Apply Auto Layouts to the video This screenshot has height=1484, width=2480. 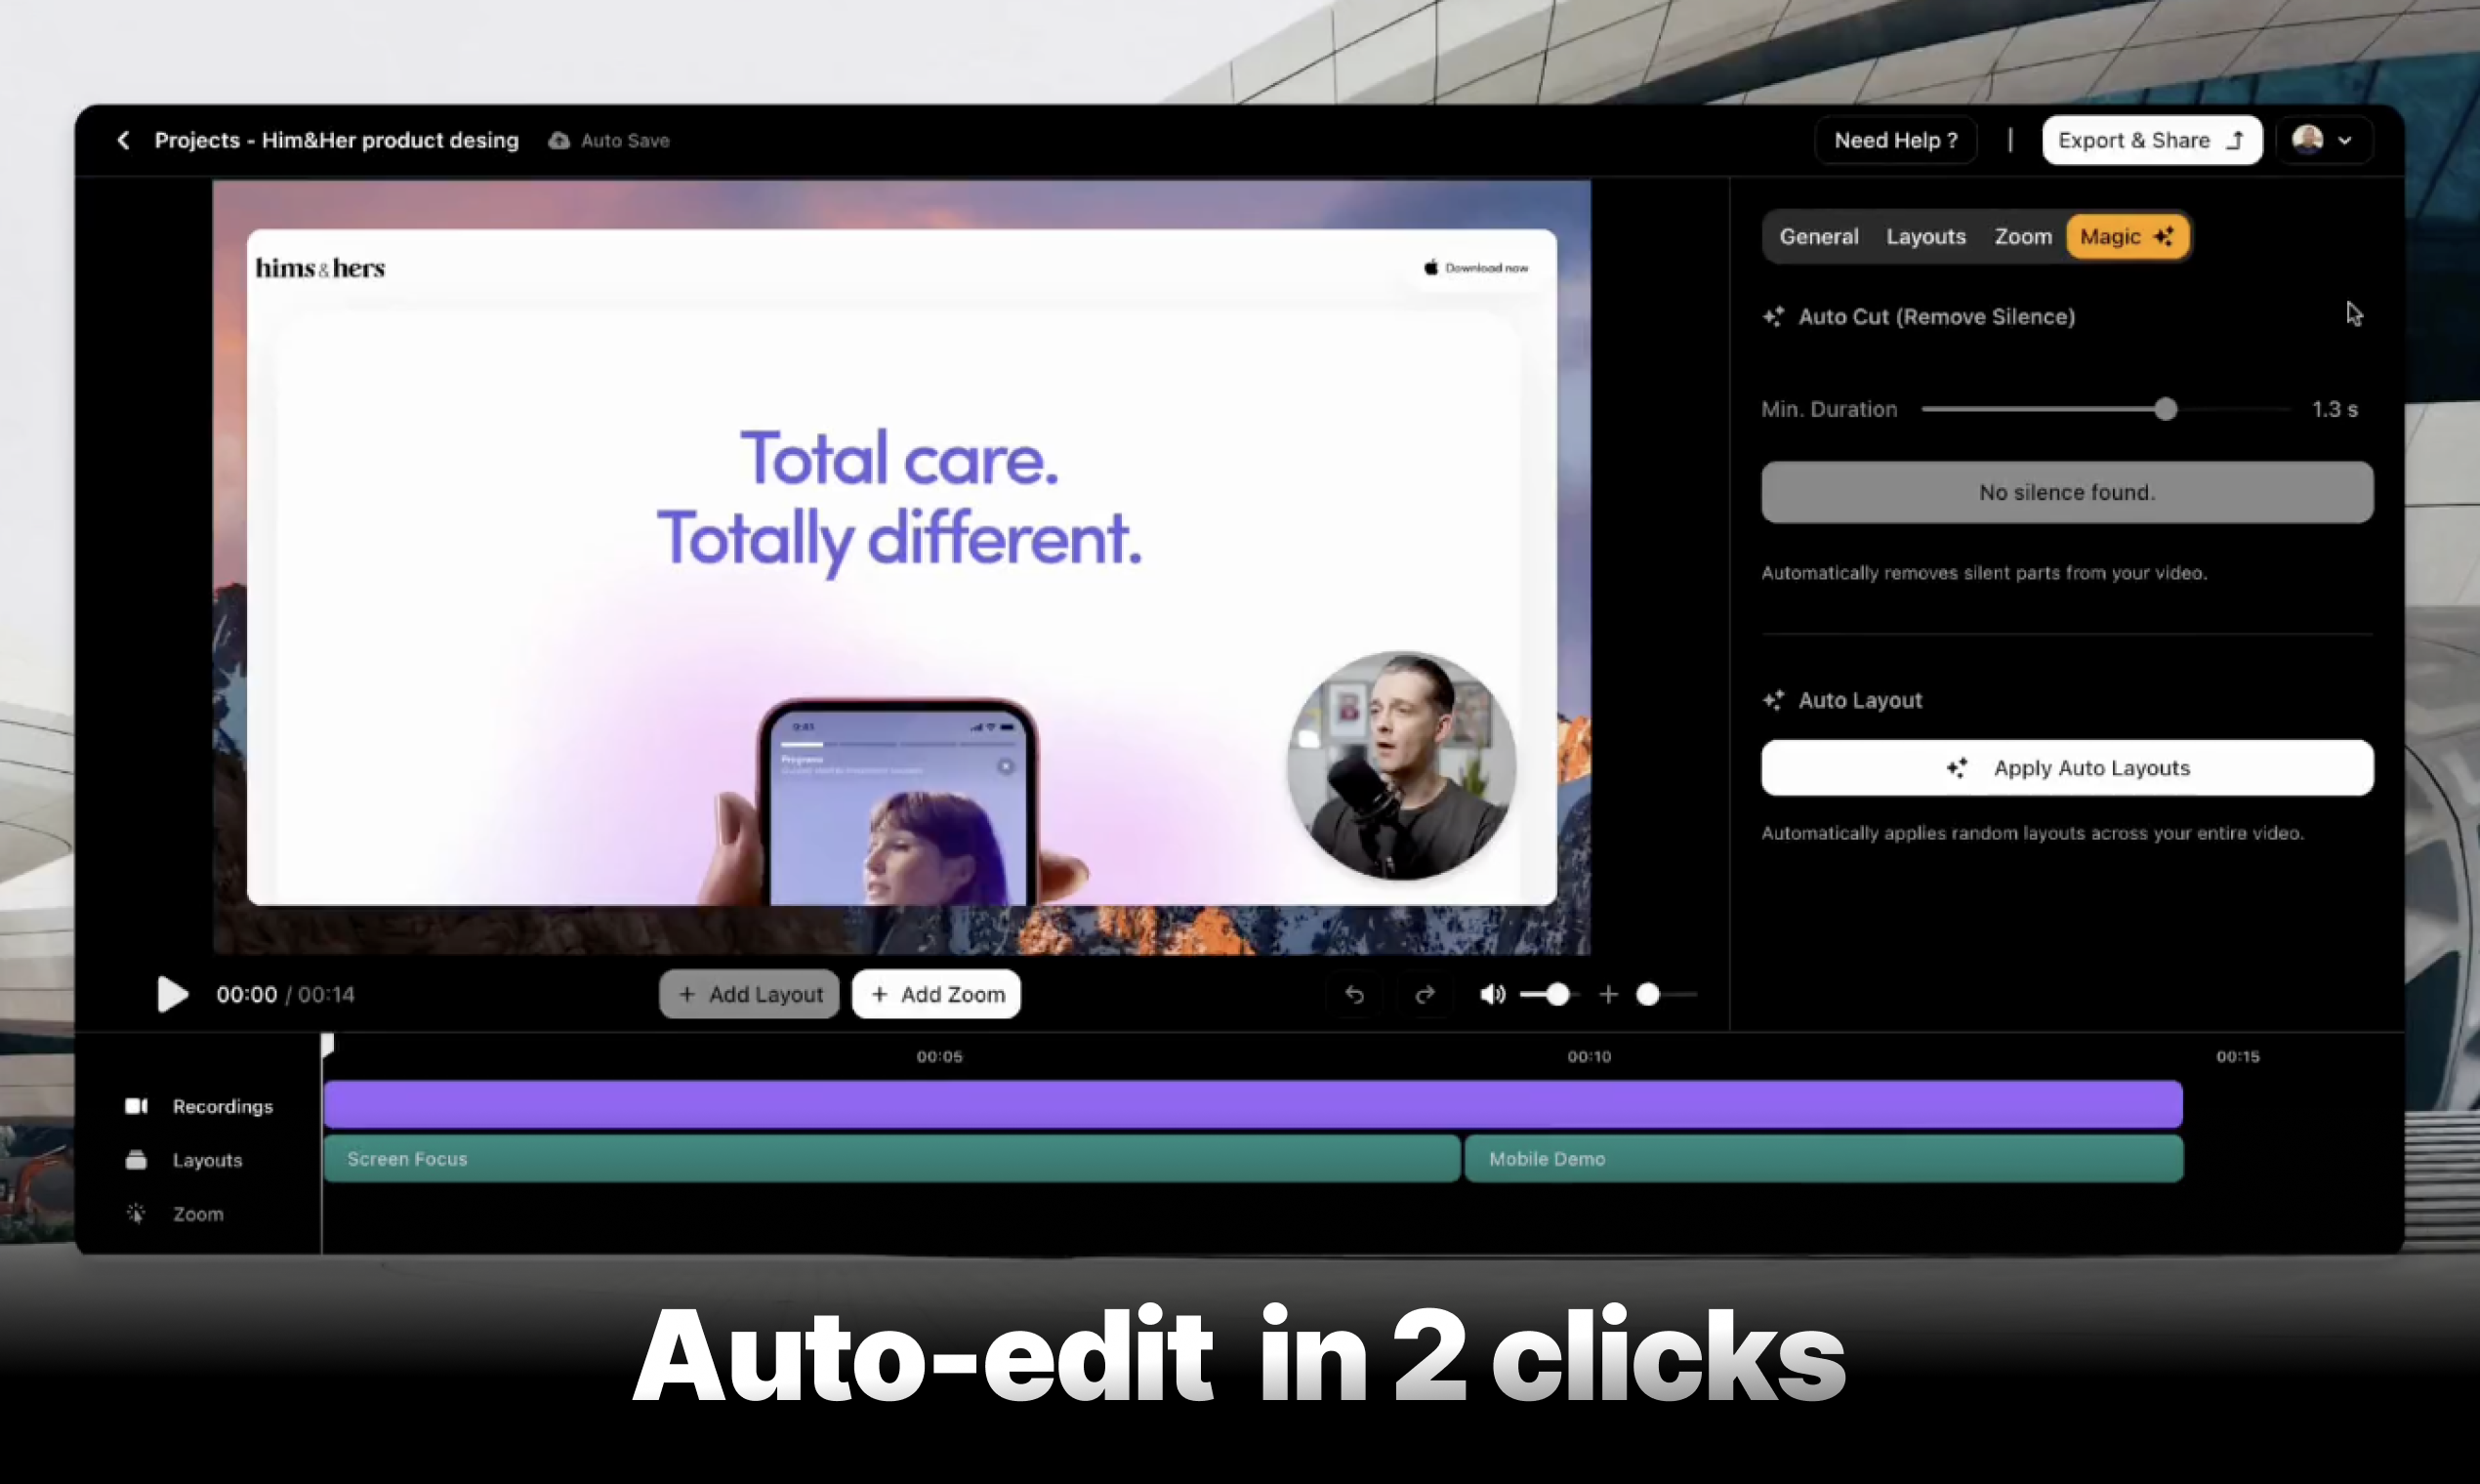click(2066, 768)
